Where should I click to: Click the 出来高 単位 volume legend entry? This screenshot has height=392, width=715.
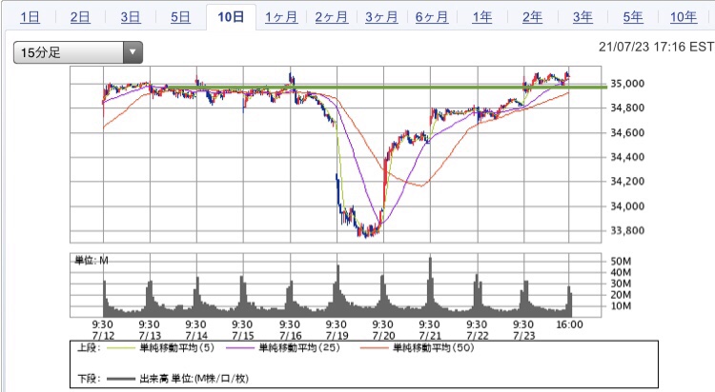[x=194, y=379]
